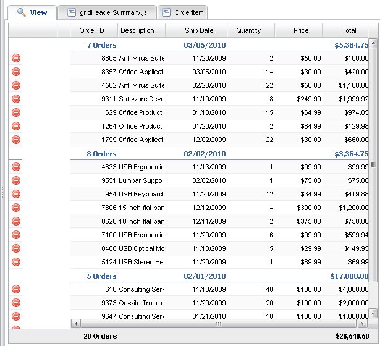Click the Price column header
This screenshot has width=380, height=346.
[301, 30]
